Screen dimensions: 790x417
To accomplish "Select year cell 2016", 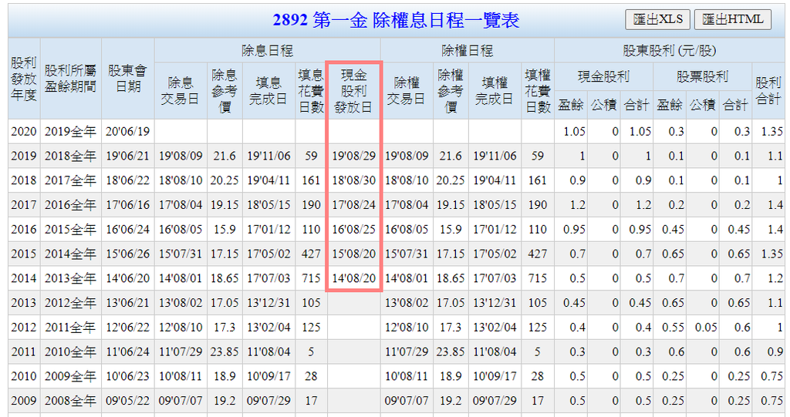I will (x=24, y=229).
